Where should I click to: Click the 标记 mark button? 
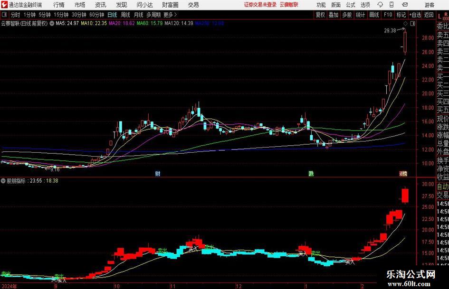click(x=401, y=15)
